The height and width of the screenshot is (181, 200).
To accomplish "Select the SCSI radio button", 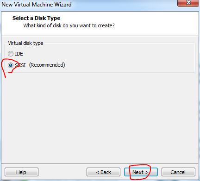I will click(x=11, y=65).
